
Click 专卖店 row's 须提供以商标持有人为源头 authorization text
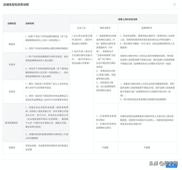(147, 60)
